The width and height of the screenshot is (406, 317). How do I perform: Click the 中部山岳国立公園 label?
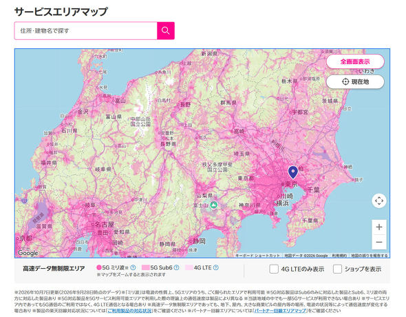140,121
